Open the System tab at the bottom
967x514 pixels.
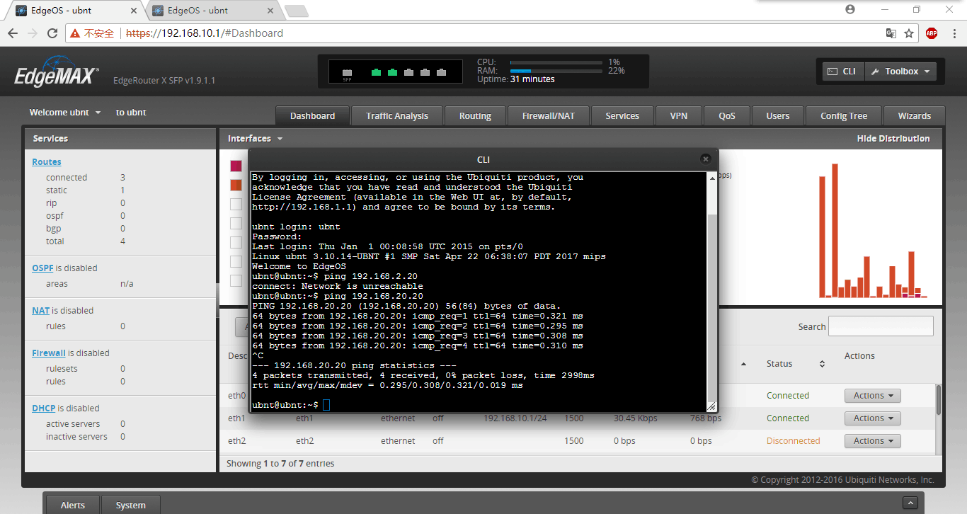(x=131, y=505)
